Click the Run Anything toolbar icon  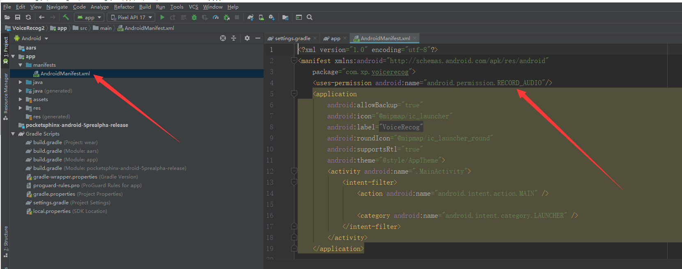point(299,17)
